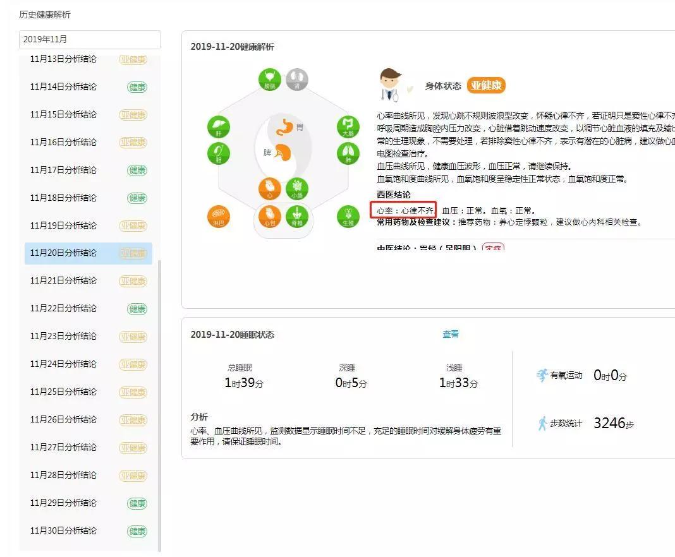The image size is (675, 557).
Task: Click the liver (肝) organ icon
Action: pos(219,127)
